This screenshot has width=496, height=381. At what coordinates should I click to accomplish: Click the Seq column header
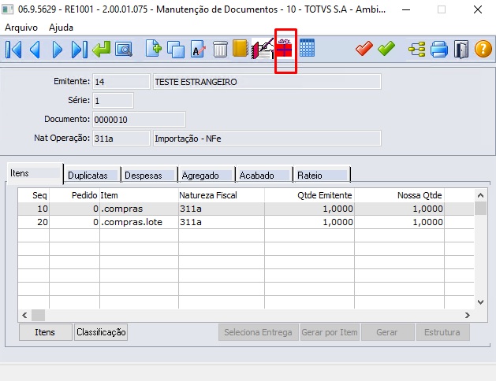(x=34, y=195)
